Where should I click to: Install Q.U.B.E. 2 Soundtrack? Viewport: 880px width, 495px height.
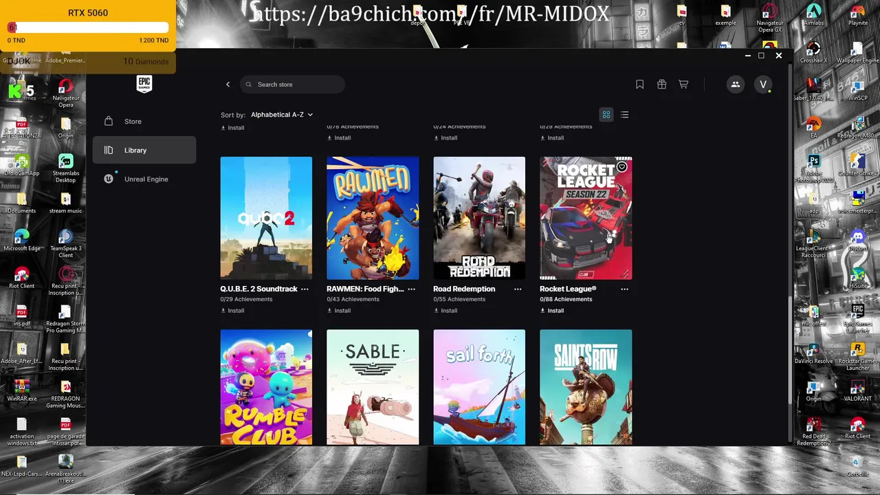click(x=232, y=311)
